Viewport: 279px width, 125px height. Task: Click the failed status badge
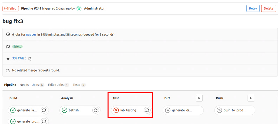tap(10, 8)
